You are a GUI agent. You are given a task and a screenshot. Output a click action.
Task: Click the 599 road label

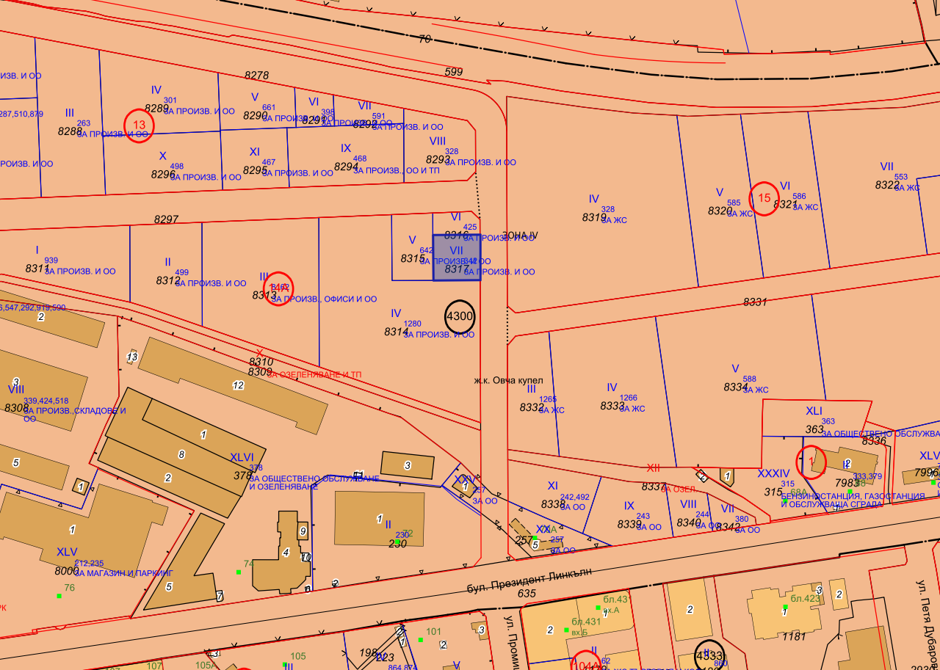(x=454, y=72)
